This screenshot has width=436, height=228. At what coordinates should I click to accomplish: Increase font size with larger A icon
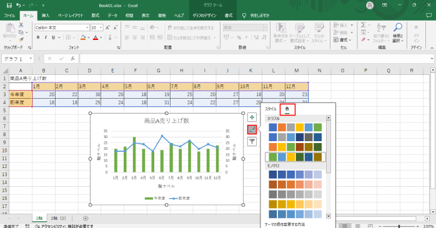click(x=107, y=27)
